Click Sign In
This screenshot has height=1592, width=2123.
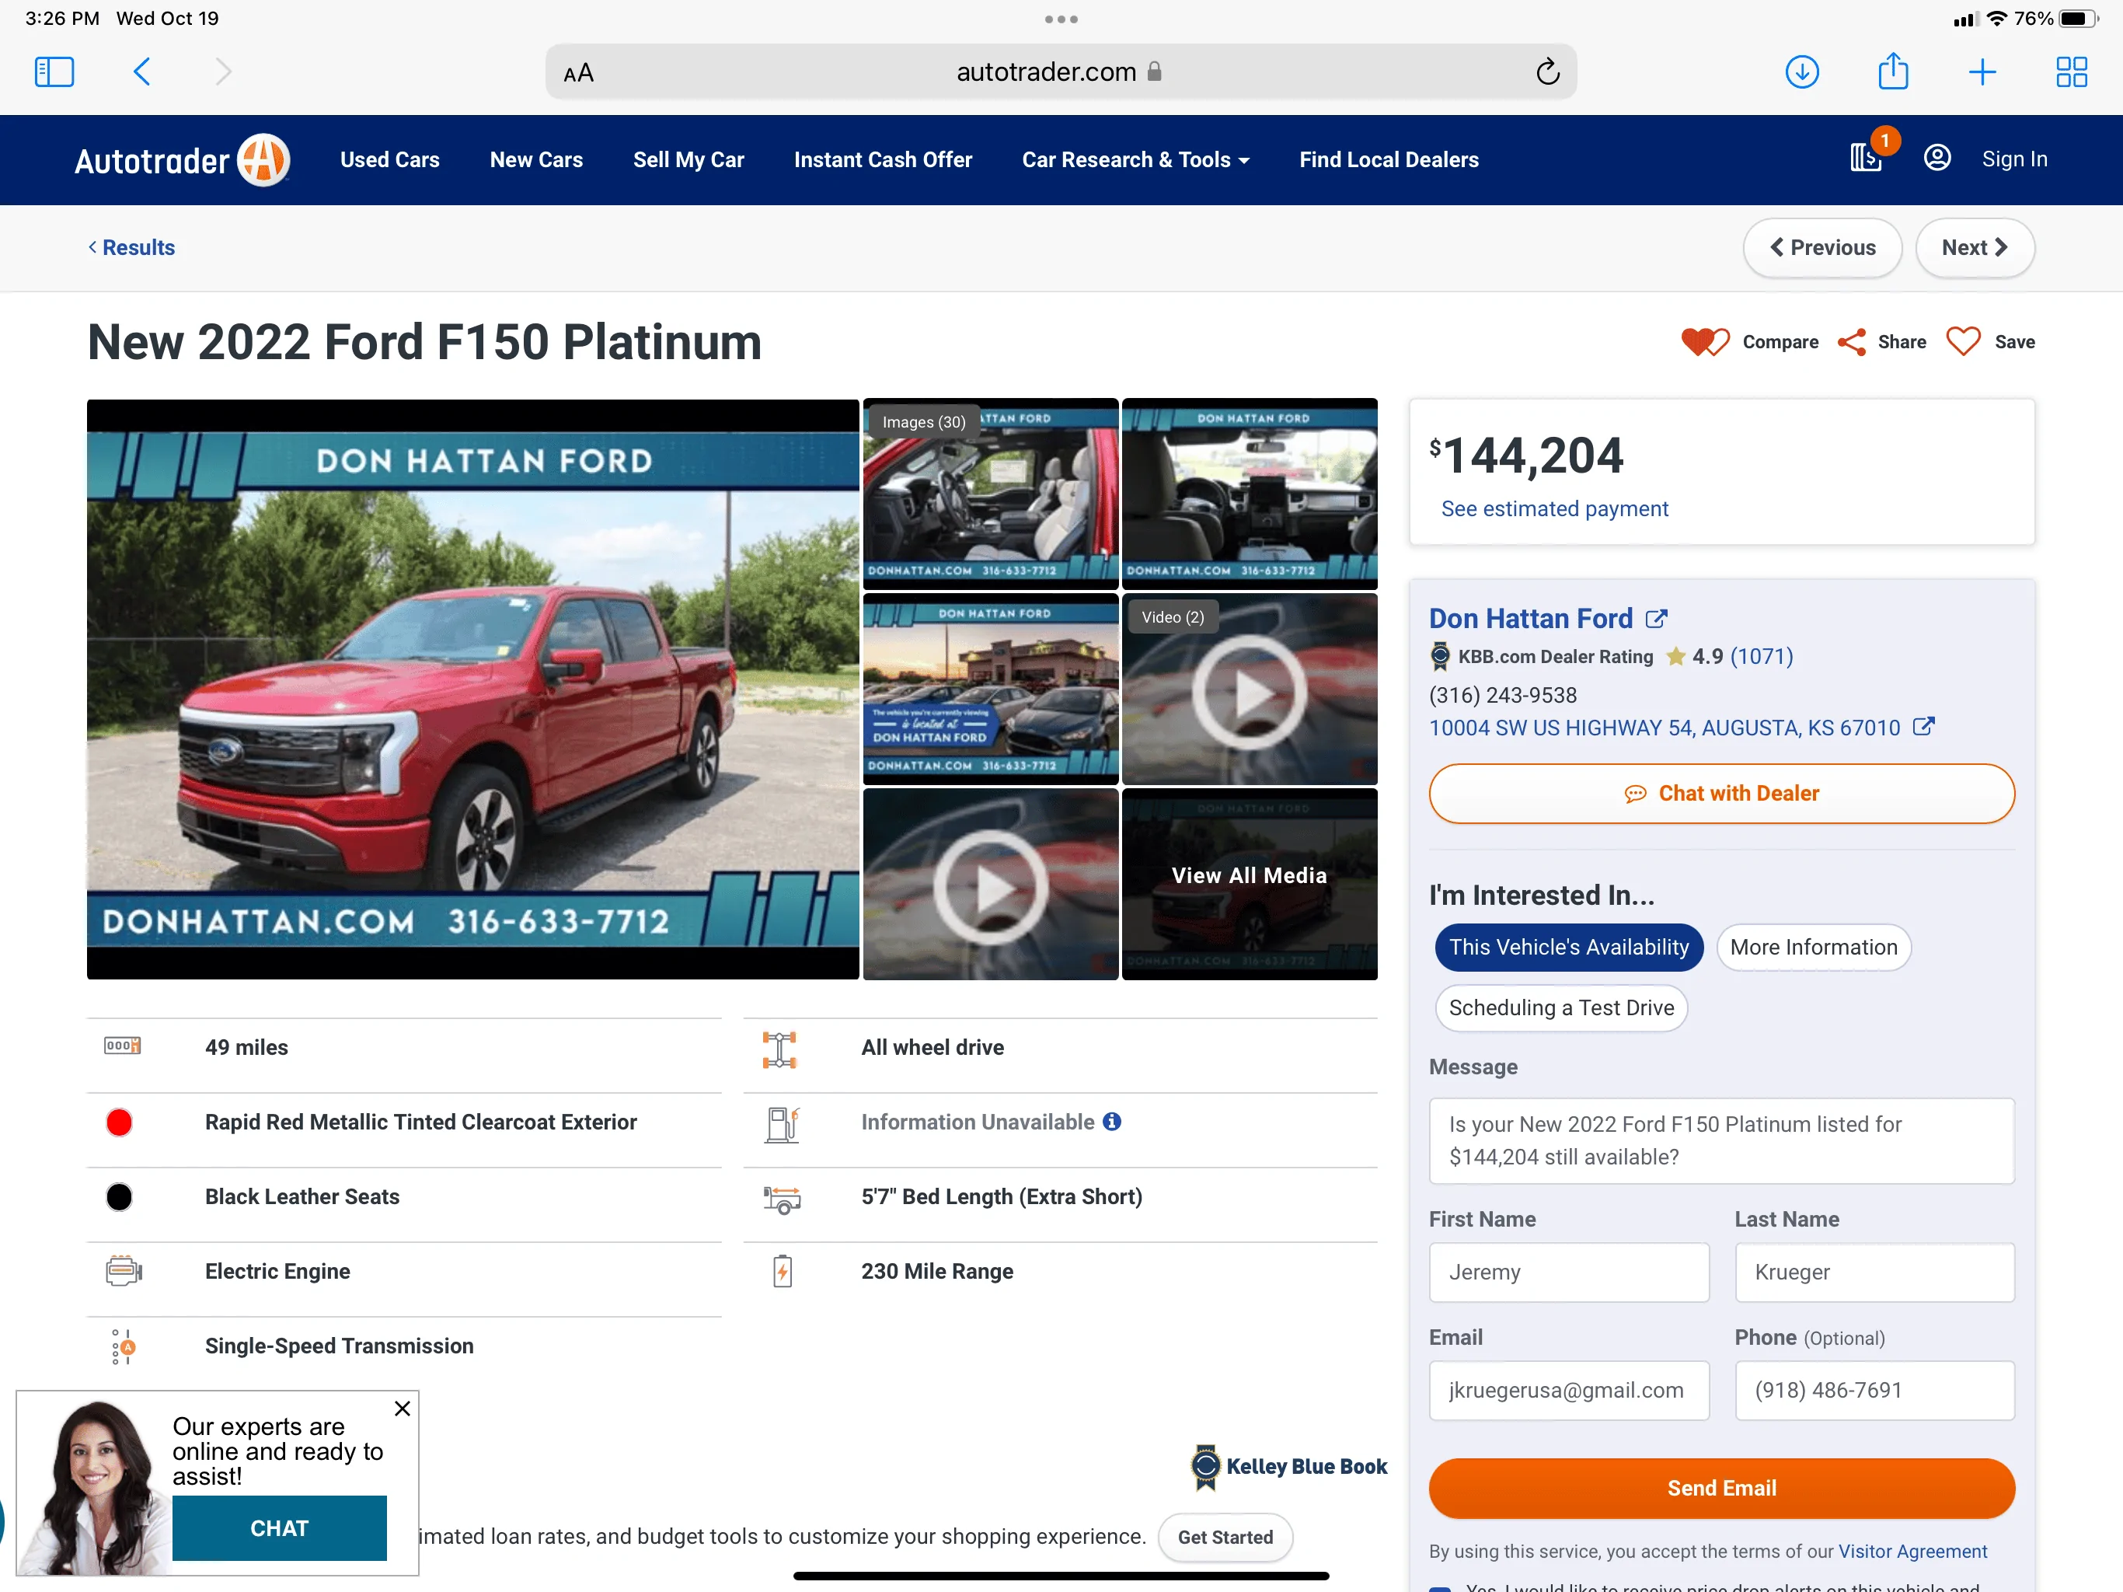(2014, 159)
